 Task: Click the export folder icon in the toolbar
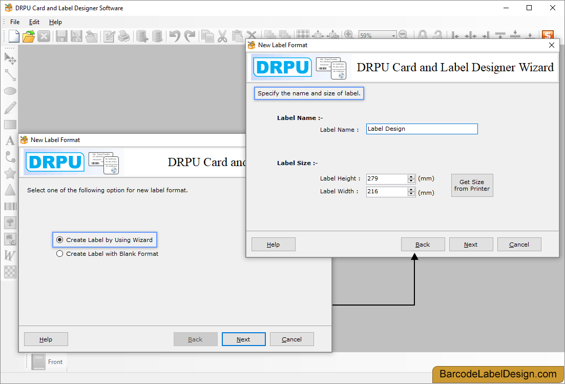(91, 36)
